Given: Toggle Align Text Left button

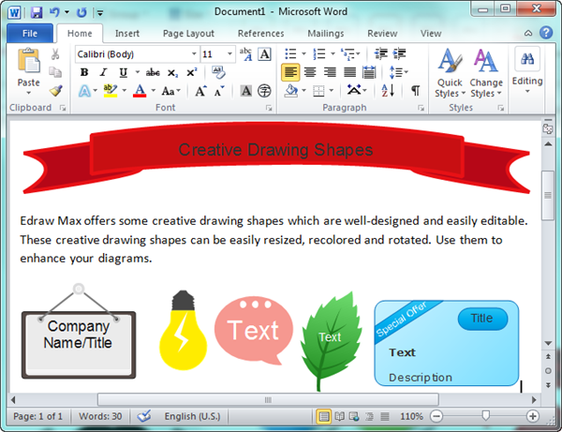Looking at the screenshot, I should [x=291, y=72].
